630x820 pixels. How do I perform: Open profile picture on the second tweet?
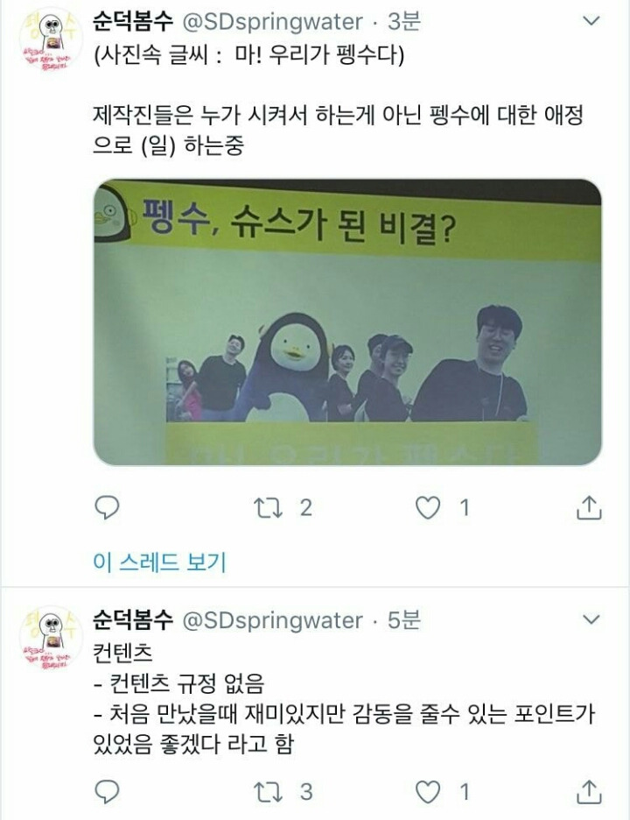51,639
